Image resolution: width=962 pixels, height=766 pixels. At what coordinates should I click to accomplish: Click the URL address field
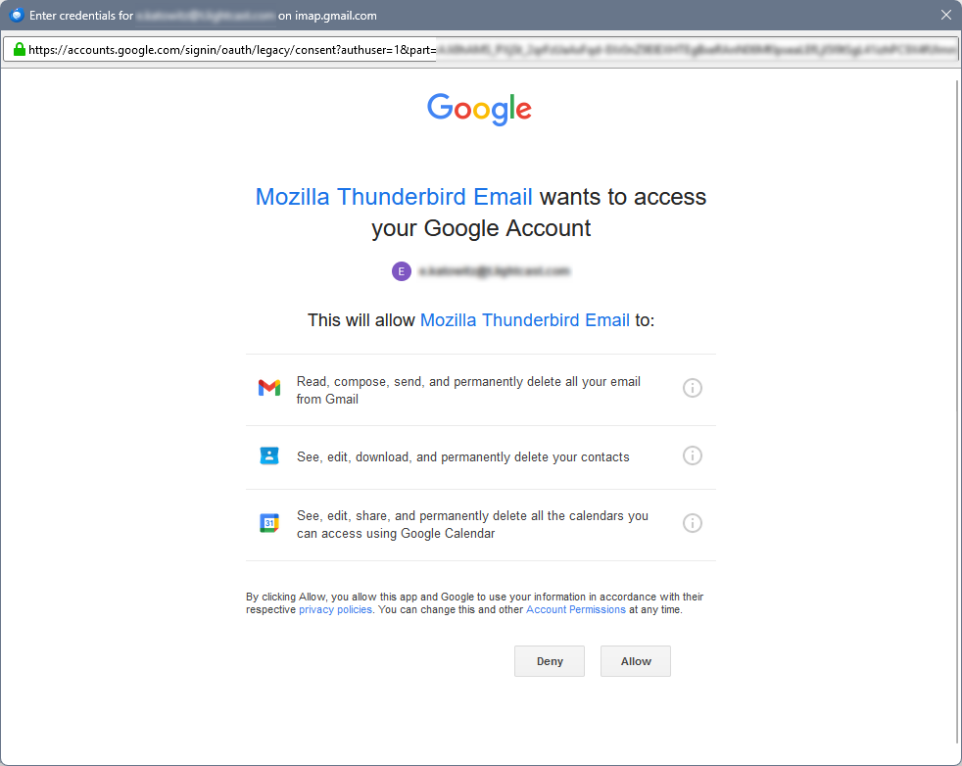click(x=480, y=50)
